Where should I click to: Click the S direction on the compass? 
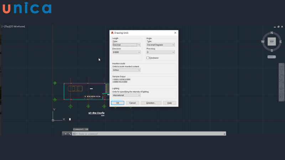click(x=271, y=50)
